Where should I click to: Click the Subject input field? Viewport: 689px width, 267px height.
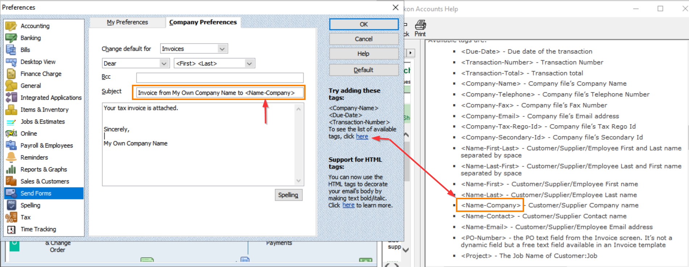[x=220, y=93]
